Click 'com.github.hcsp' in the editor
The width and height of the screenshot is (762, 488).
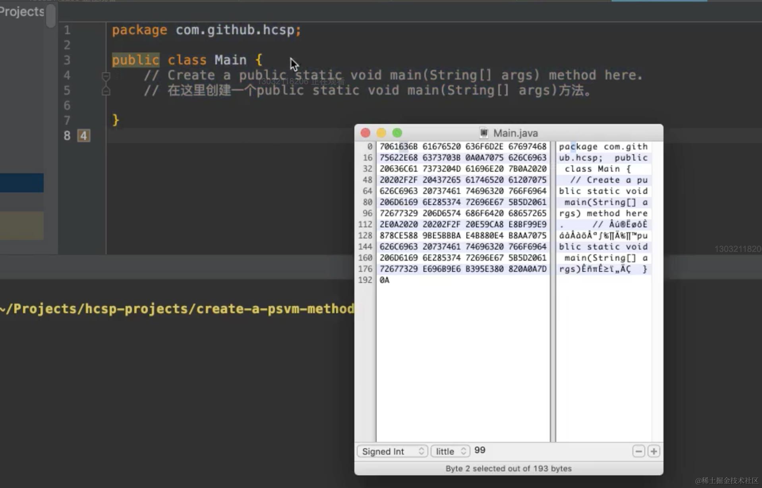[x=235, y=30]
